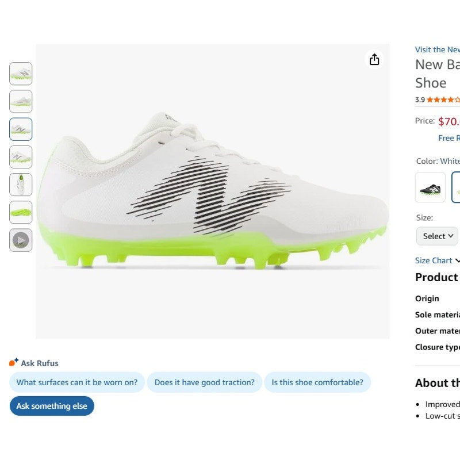Click the star rating icons

click(x=443, y=99)
